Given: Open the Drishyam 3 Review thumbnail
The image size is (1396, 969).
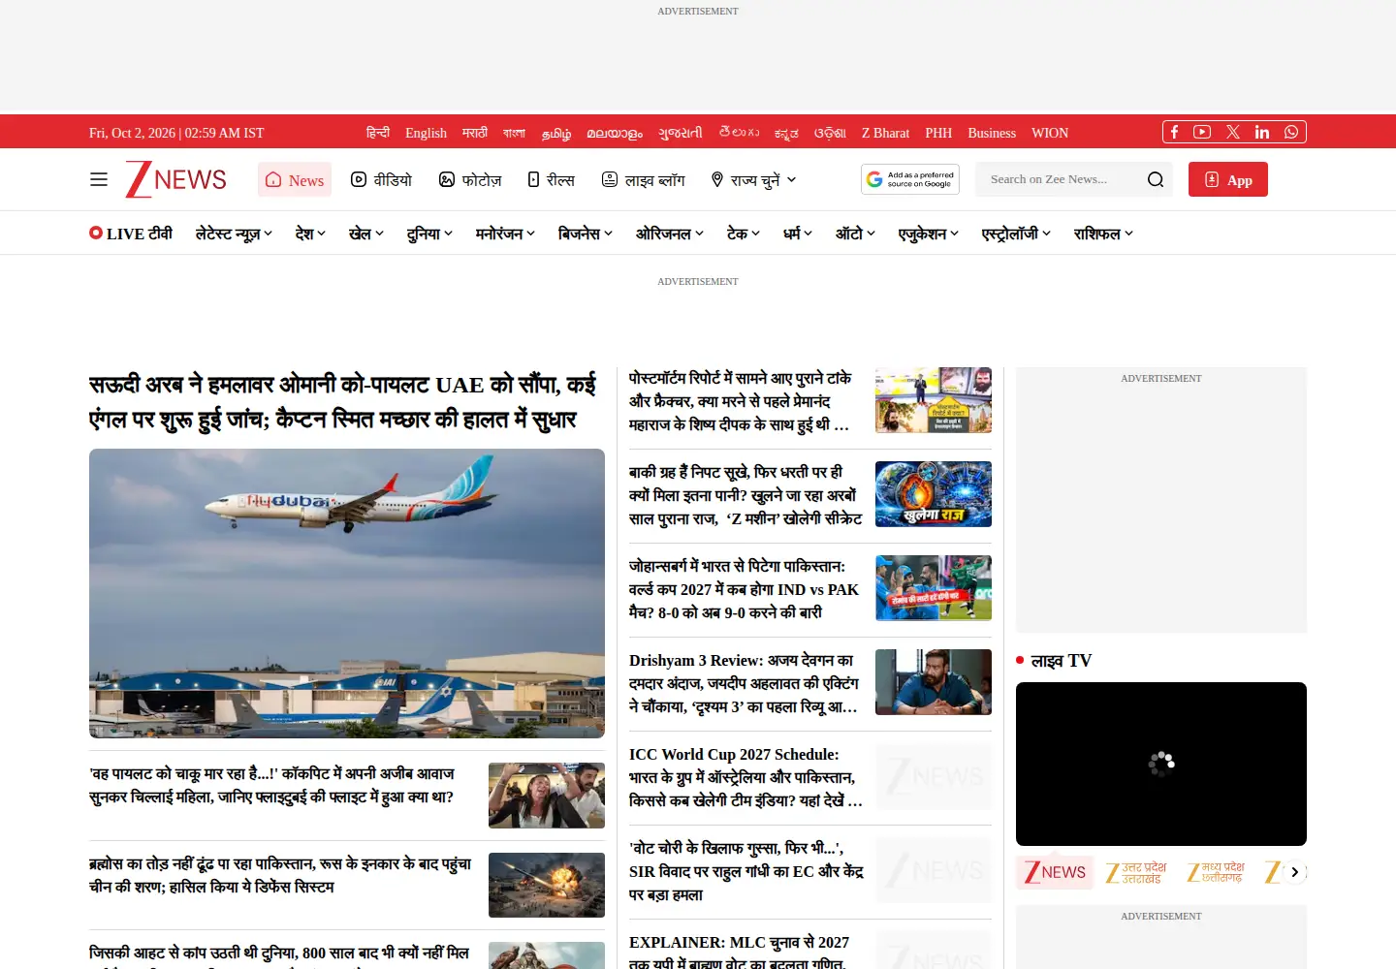Looking at the screenshot, I should 934,682.
